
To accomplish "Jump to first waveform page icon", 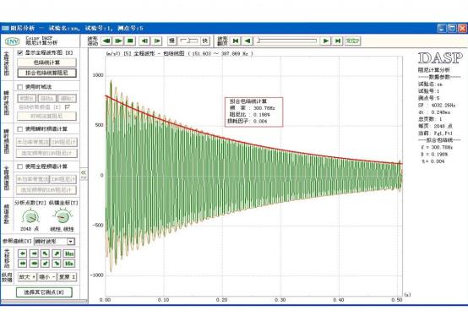I will (236, 41).
